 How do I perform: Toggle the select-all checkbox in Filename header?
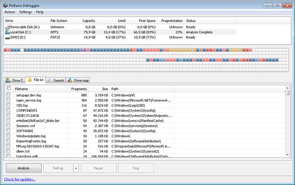pos(9,88)
